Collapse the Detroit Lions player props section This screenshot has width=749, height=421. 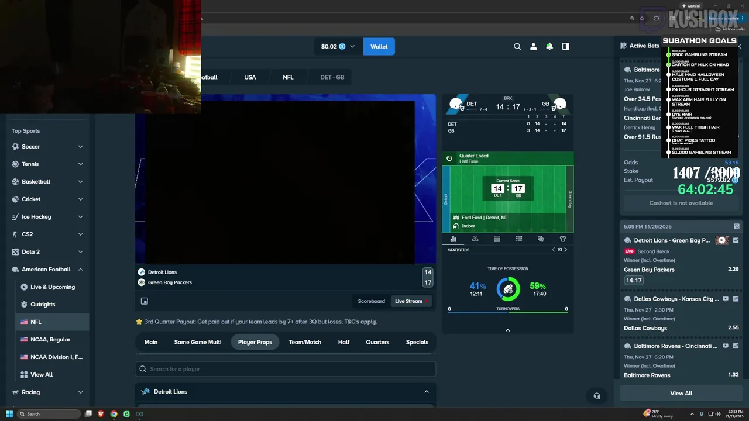427,392
